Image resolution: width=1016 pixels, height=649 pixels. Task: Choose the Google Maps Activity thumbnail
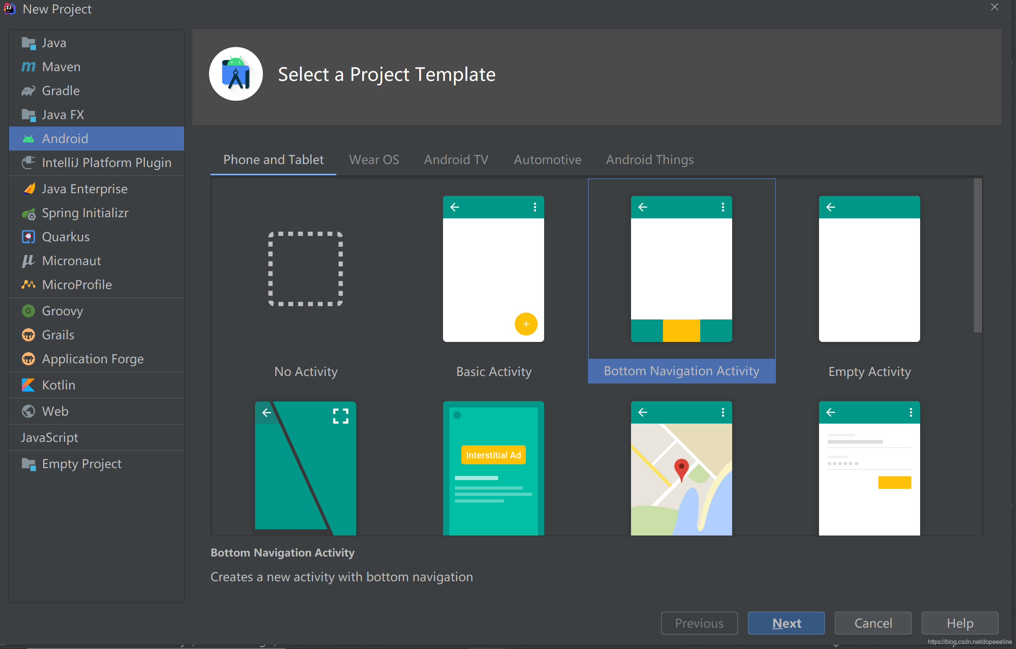(682, 468)
